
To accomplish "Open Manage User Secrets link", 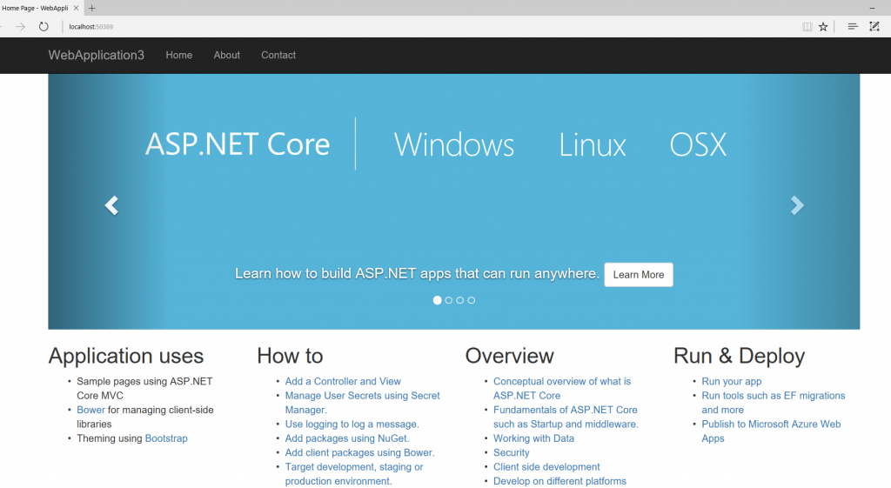I will [x=362, y=402].
